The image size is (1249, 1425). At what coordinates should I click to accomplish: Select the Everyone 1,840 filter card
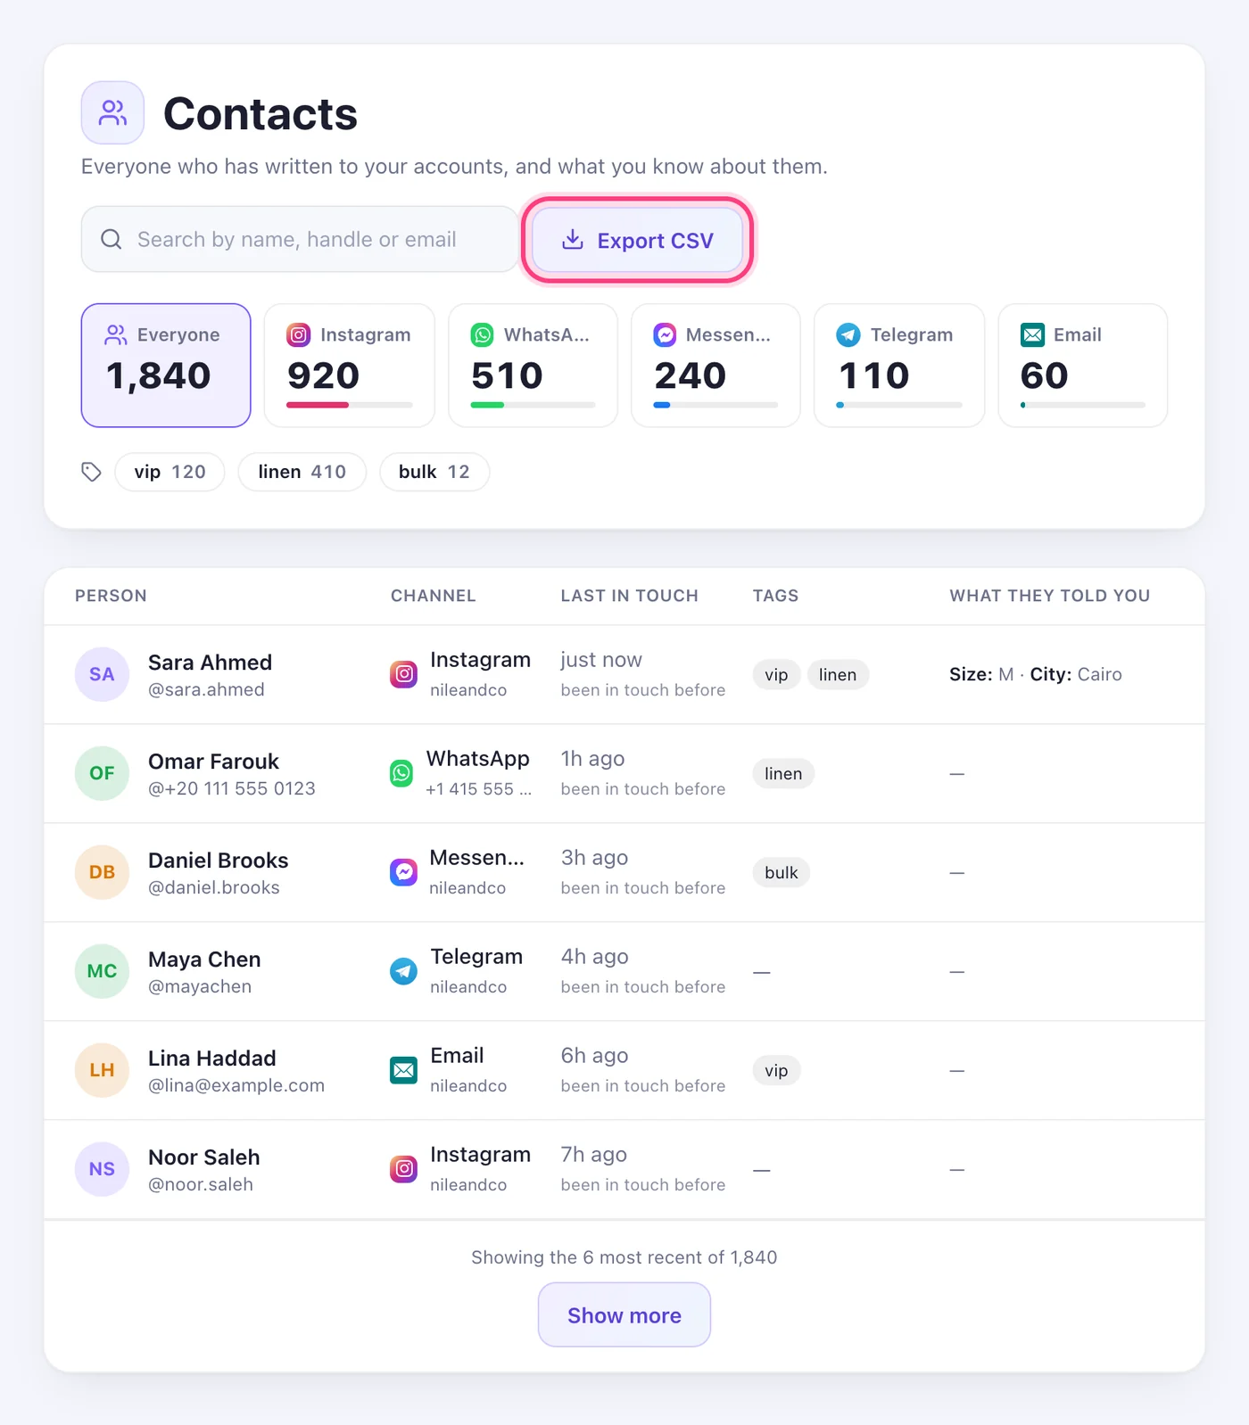pyautogui.click(x=166, y=366)
